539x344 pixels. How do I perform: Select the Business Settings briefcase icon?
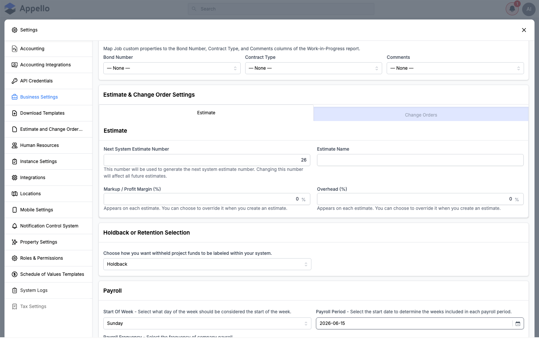[x=15, y=97]
